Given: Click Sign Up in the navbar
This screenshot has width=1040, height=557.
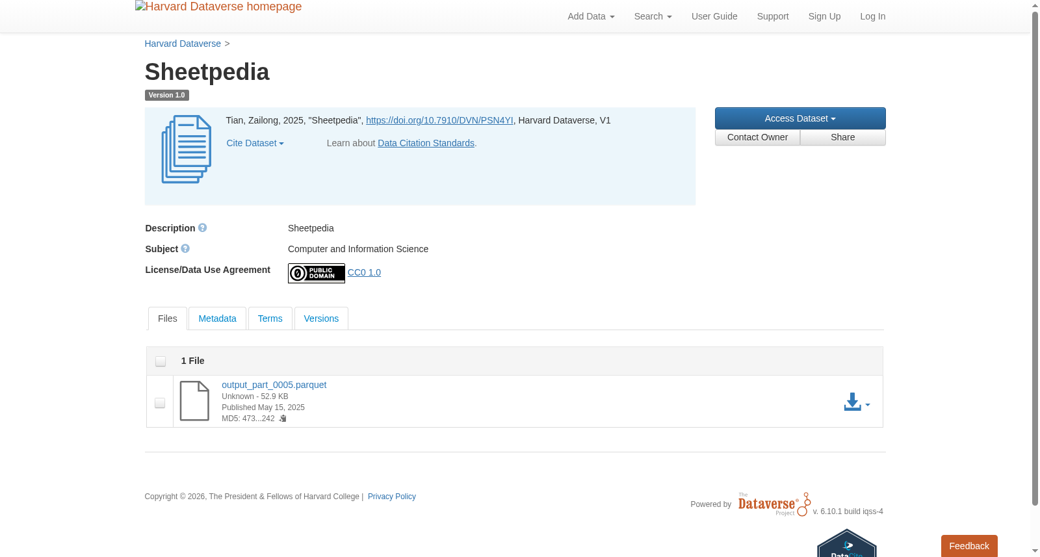Looking at the screenshot, I should [824, 16].
